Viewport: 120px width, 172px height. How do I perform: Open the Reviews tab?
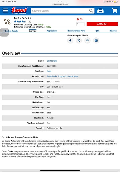(113, 31)
